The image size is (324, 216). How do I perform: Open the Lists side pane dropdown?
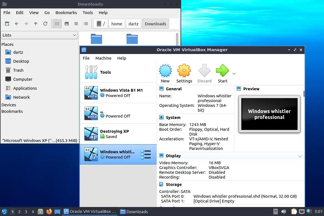click(x=39, y=35)
